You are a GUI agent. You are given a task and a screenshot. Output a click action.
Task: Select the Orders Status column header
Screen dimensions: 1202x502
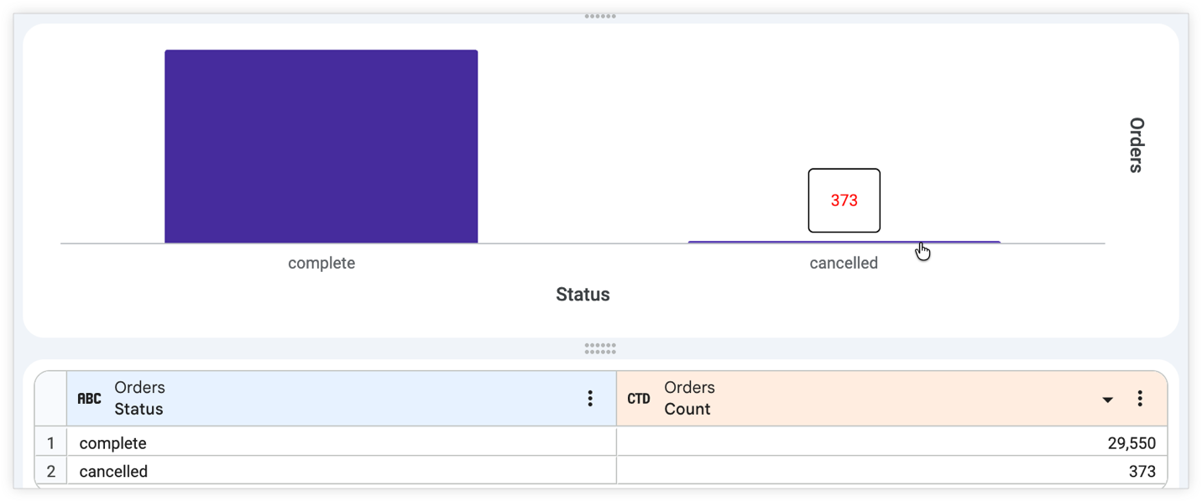tap(342, 399)
